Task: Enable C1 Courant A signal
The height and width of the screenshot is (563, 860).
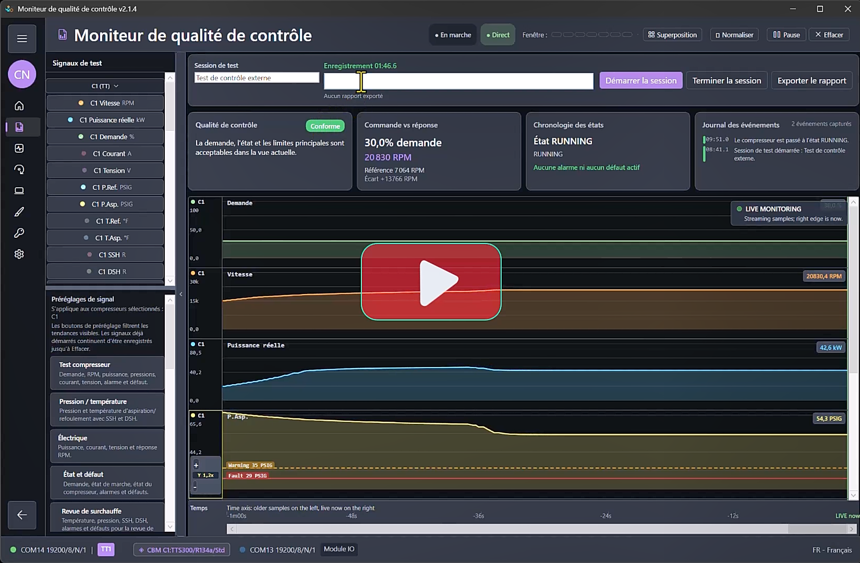Action: click(x=105, y=153)
